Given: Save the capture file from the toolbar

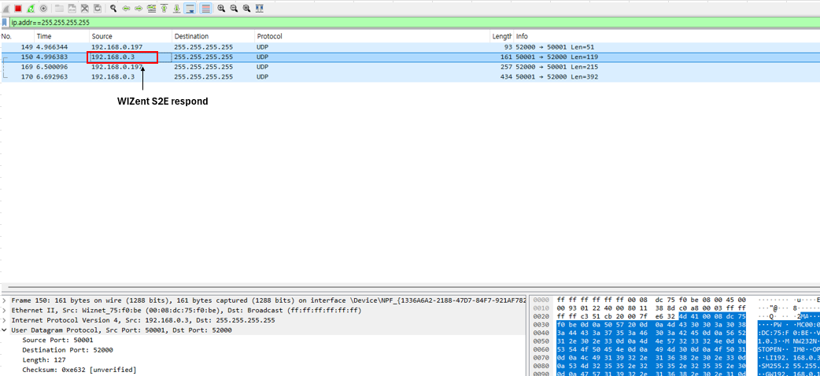Looking at the screenshot, I should (x=72, y=9).
